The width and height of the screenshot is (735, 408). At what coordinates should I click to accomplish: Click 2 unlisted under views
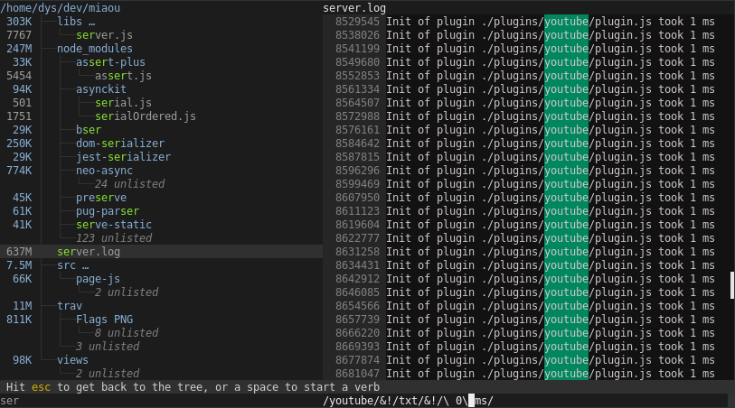coord(108,375)
